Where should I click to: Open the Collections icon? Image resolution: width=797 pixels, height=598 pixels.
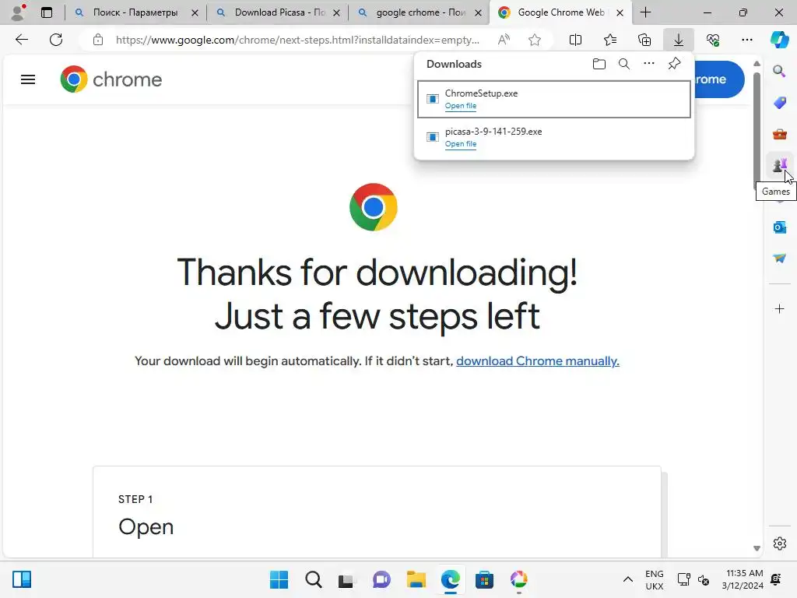(644, 40)
